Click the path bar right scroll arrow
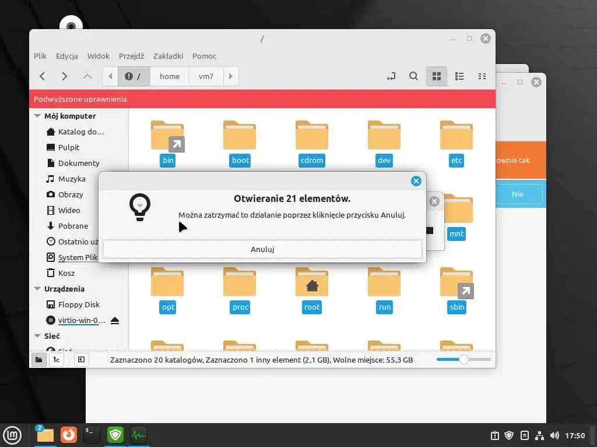 [x=231, y=76]
